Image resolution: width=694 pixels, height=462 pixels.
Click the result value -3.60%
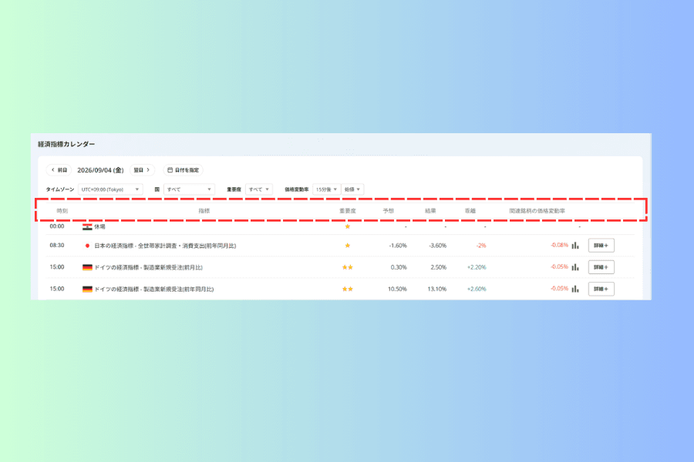pos(437,246)
